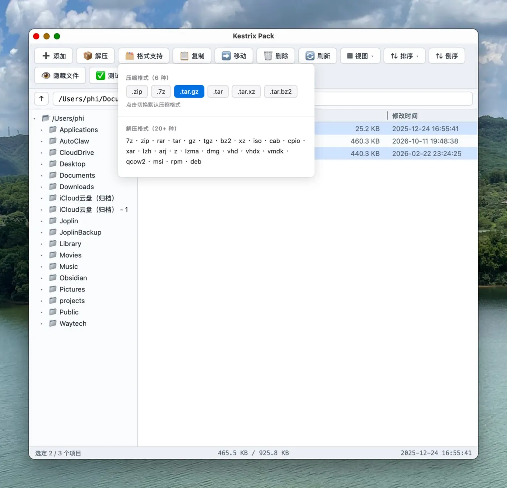
Task: Select the Pictures folder in the sidebar
Action: [72, 289]
